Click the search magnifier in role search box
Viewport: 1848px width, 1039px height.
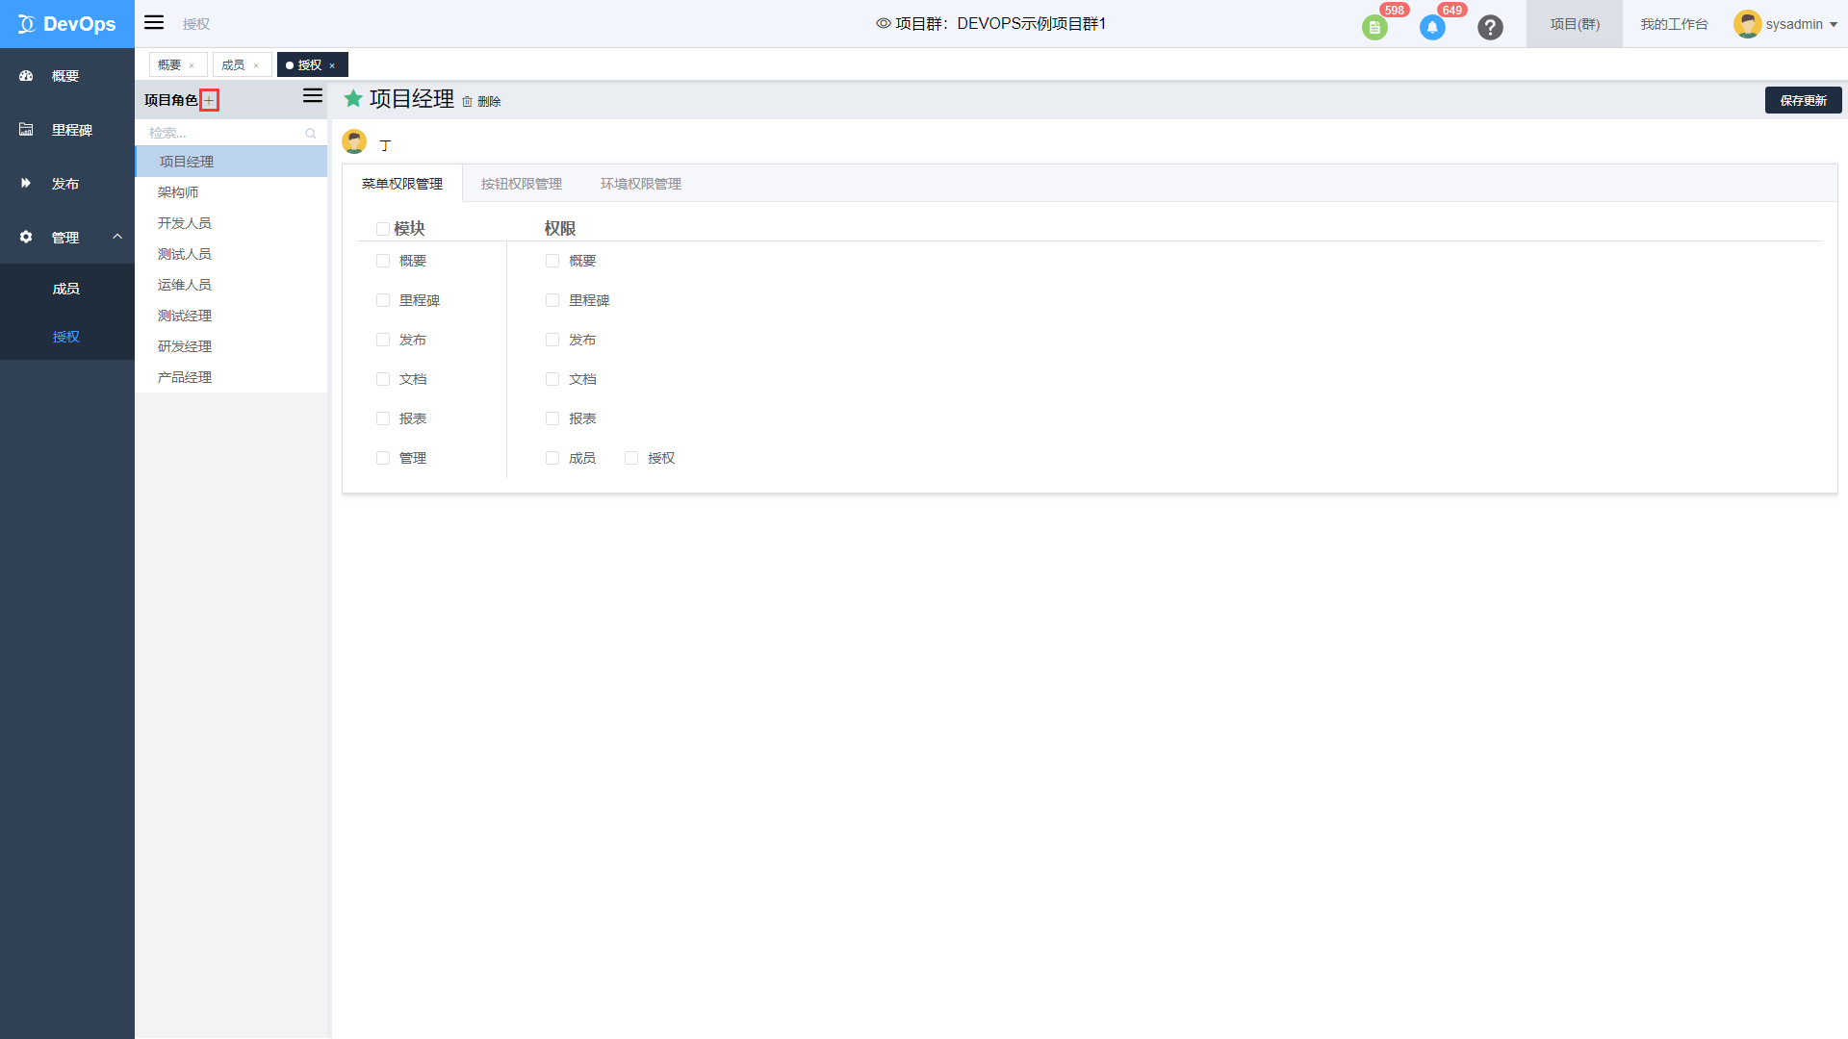(x=311, y=133)
